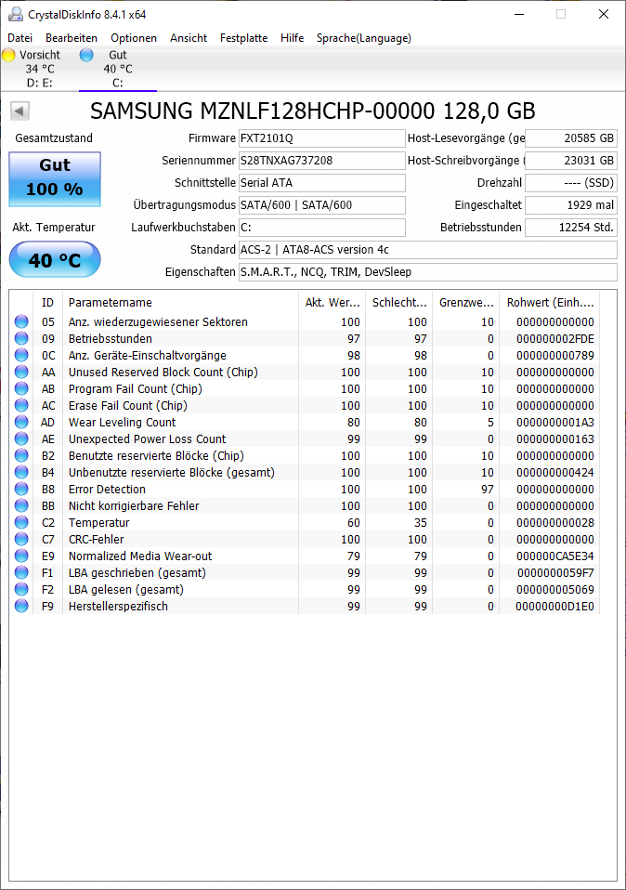Click Host-Schreibvorgänge value 23031 GB
The height and width of the screenshot is (890, 626).
pyautogui.click(x=571, y=161)
